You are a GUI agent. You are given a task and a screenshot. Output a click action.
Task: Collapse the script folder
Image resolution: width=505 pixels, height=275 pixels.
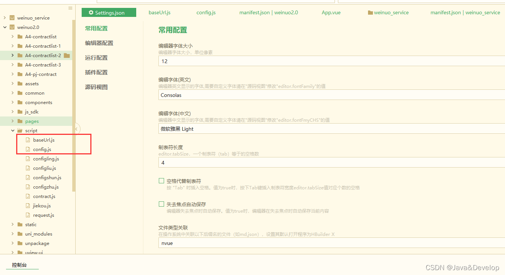pos(12,130)
